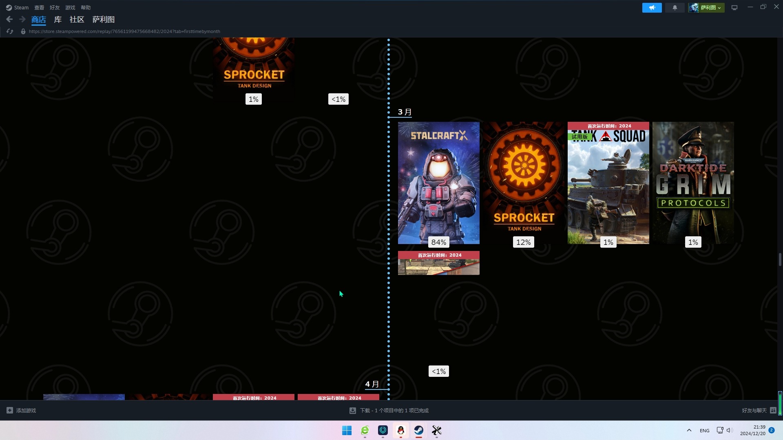The width and height of the screenshot is (783, 440).
Task: Click the 3 月 timeline marker
Action: click(405, 112)
